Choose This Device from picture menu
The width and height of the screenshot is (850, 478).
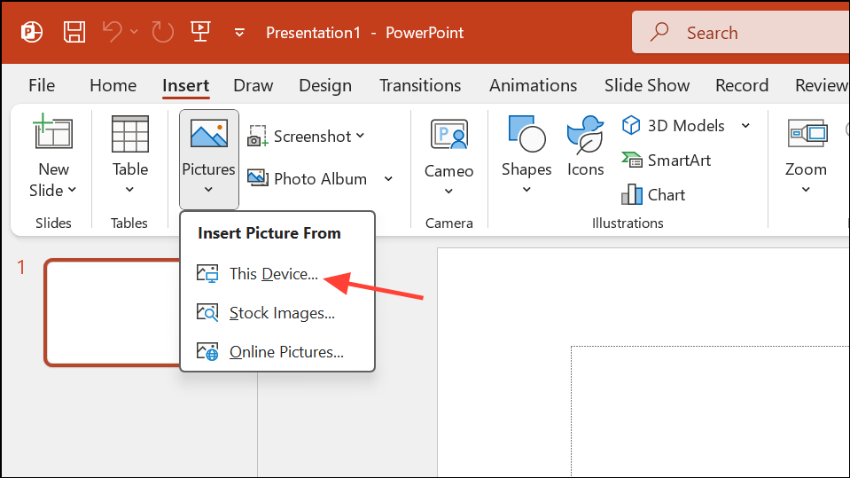(272, 274)
